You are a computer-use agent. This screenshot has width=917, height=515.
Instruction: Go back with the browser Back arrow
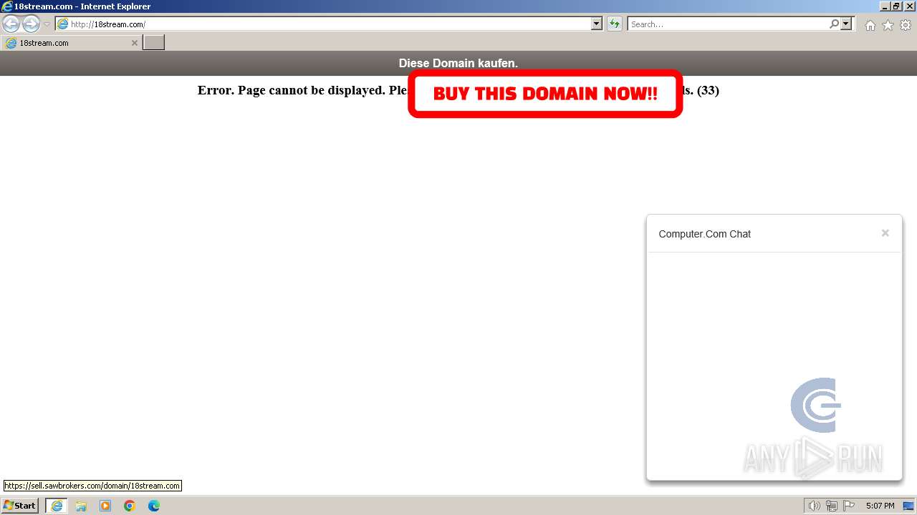pyautogui.click(x=11, y=24)
